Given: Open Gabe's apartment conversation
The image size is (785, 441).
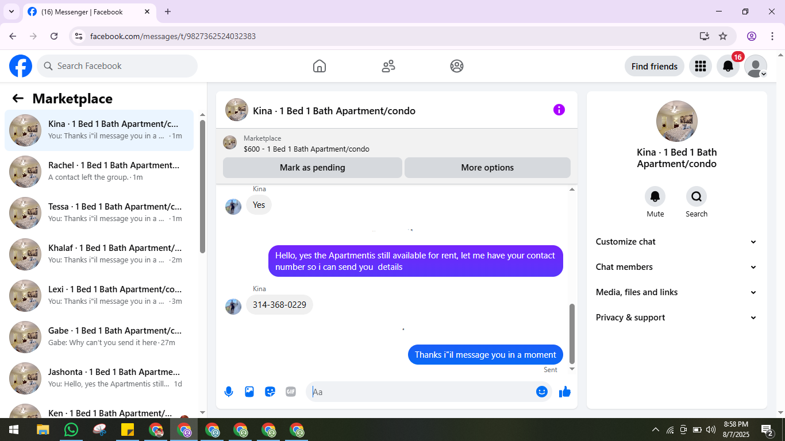Looking at the screenshot, I should [99, 336].
